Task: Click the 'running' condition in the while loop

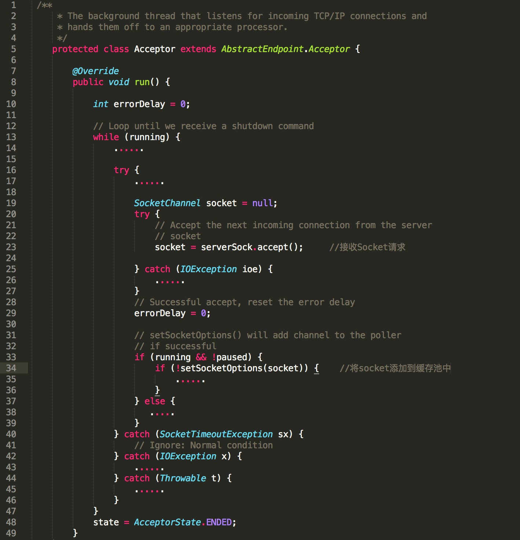Action: [147, 137]
